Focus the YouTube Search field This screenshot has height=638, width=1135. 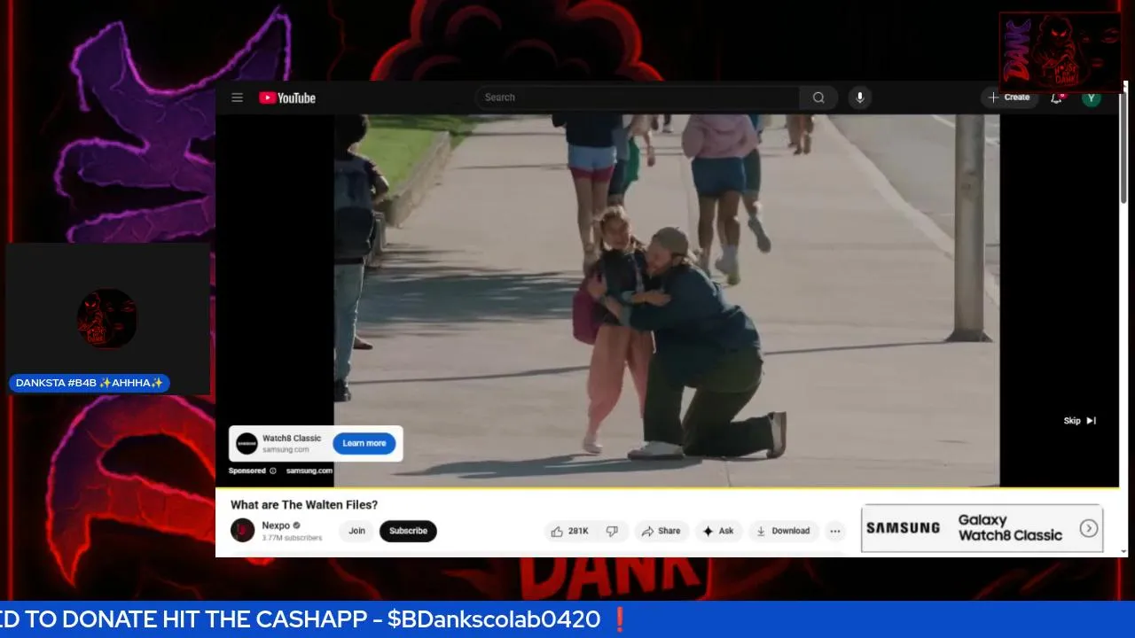tap(638, 97)
